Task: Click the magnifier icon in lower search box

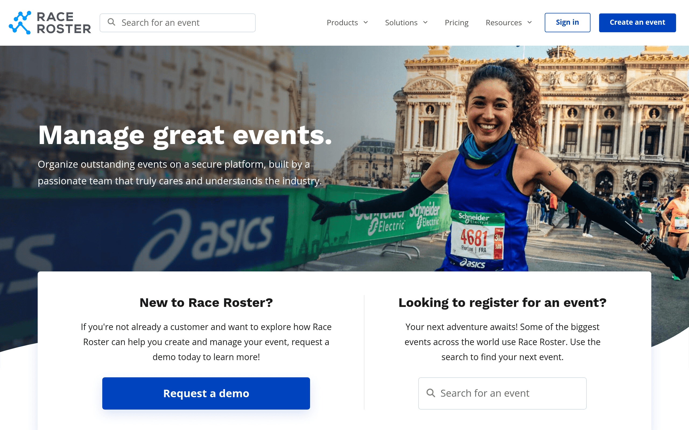Action: [431, 393]
